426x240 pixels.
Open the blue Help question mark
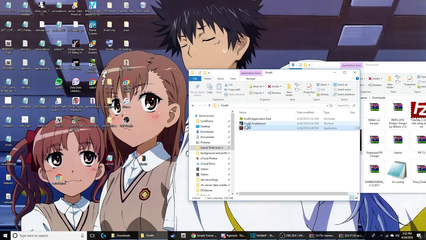point(357,79)
